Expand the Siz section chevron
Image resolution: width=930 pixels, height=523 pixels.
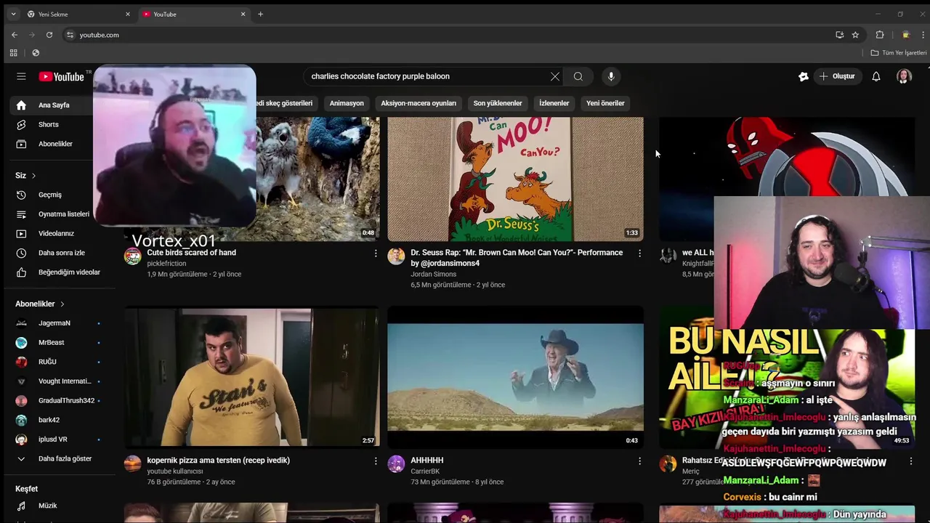pyautogui.click(x=33, y=176)
